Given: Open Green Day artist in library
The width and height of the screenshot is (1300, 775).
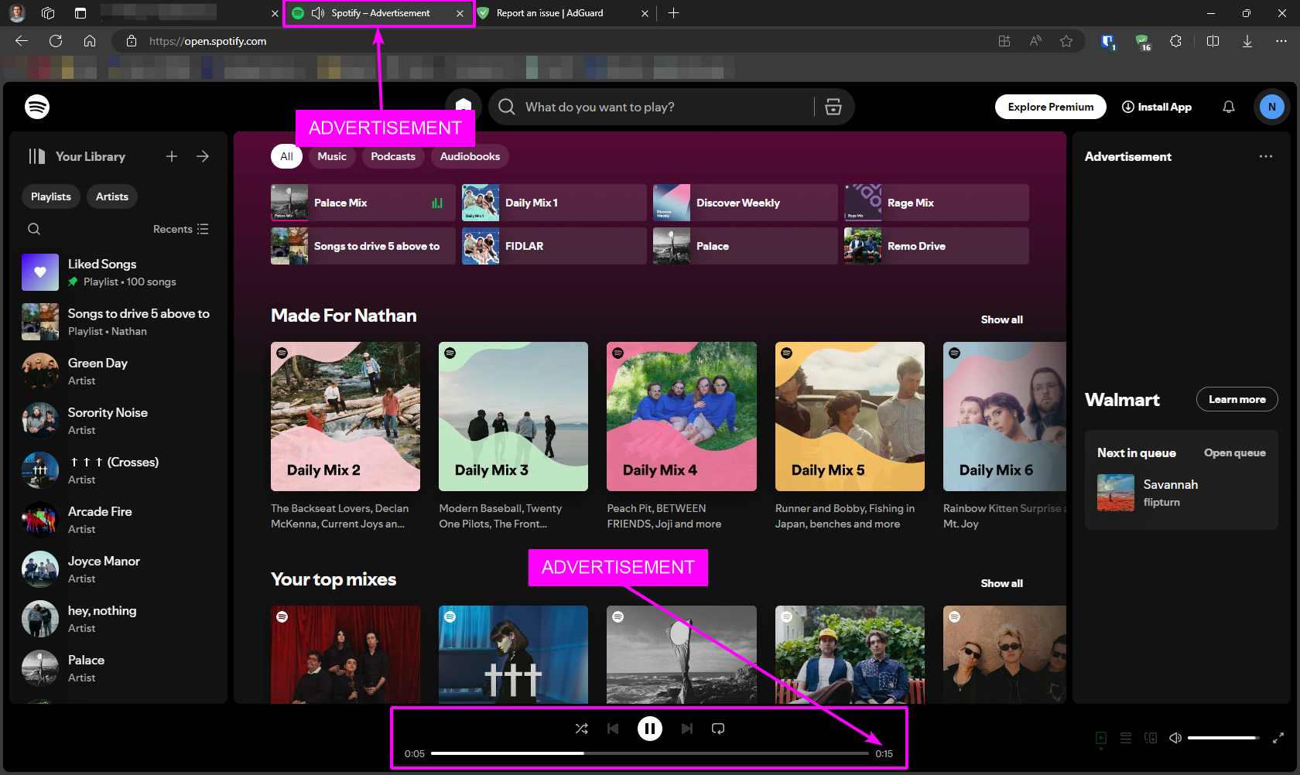Looking at the screenshot, I should click(118, 371).
